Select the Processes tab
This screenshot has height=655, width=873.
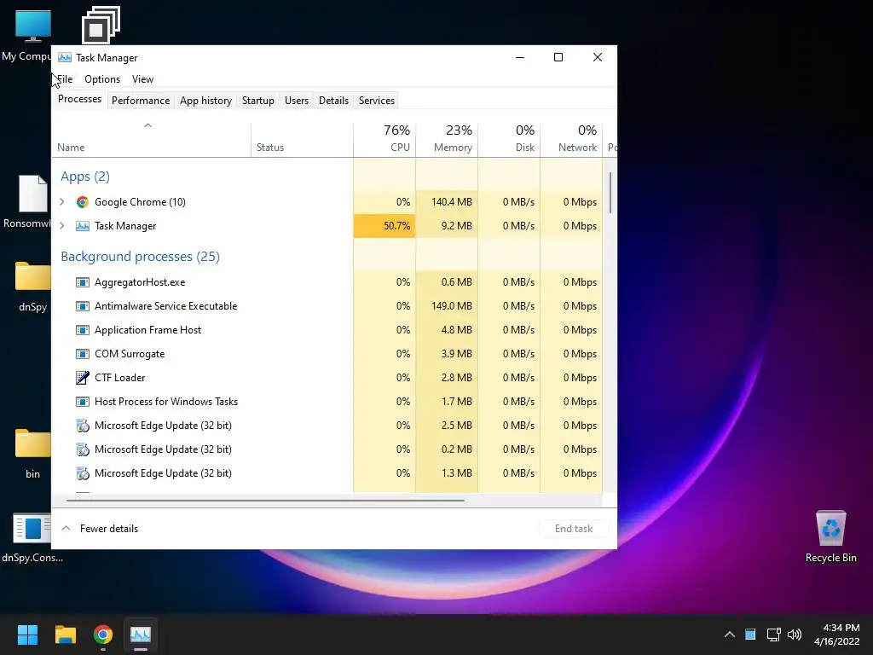tap(79, 99)
